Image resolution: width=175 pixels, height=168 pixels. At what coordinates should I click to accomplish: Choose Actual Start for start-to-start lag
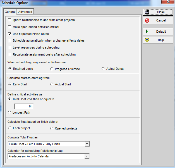tap(52, 84)
